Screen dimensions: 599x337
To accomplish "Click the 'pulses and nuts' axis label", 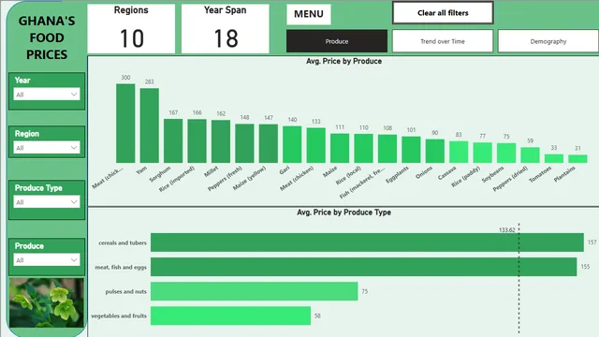I will [x=125, y=291].
